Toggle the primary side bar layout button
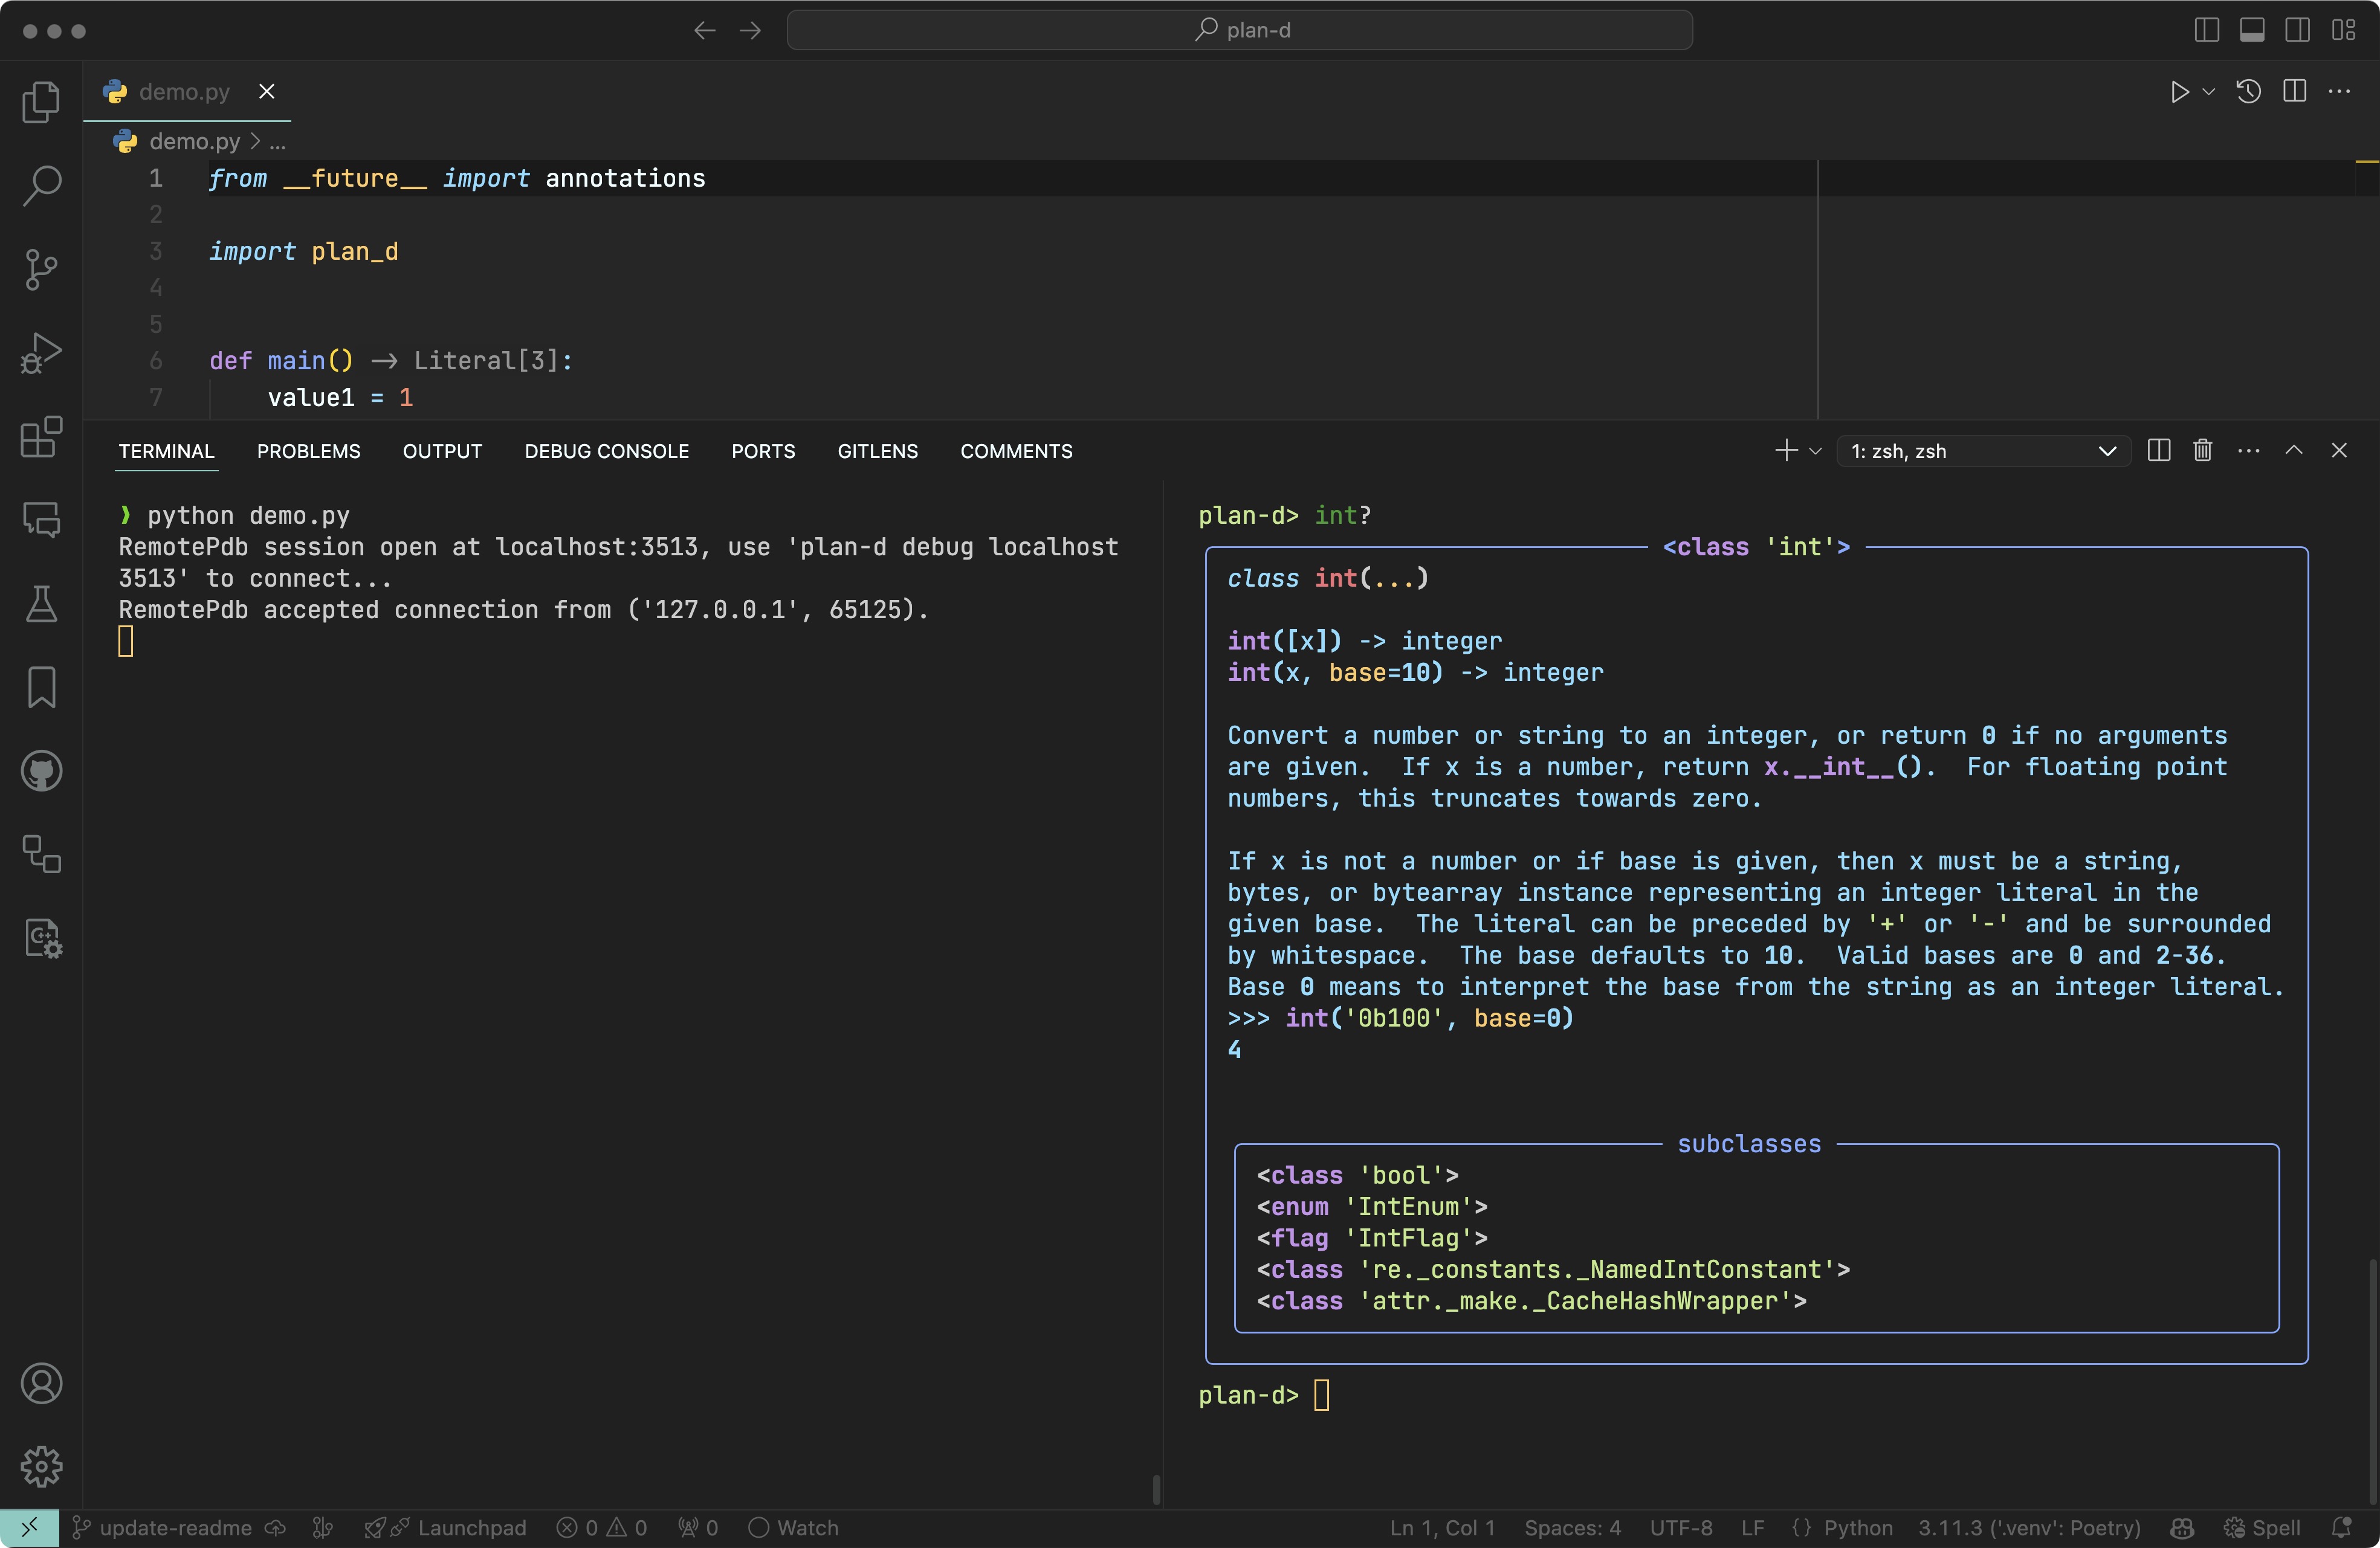The image size is (2380, 1548). (x=2206, y=30)
